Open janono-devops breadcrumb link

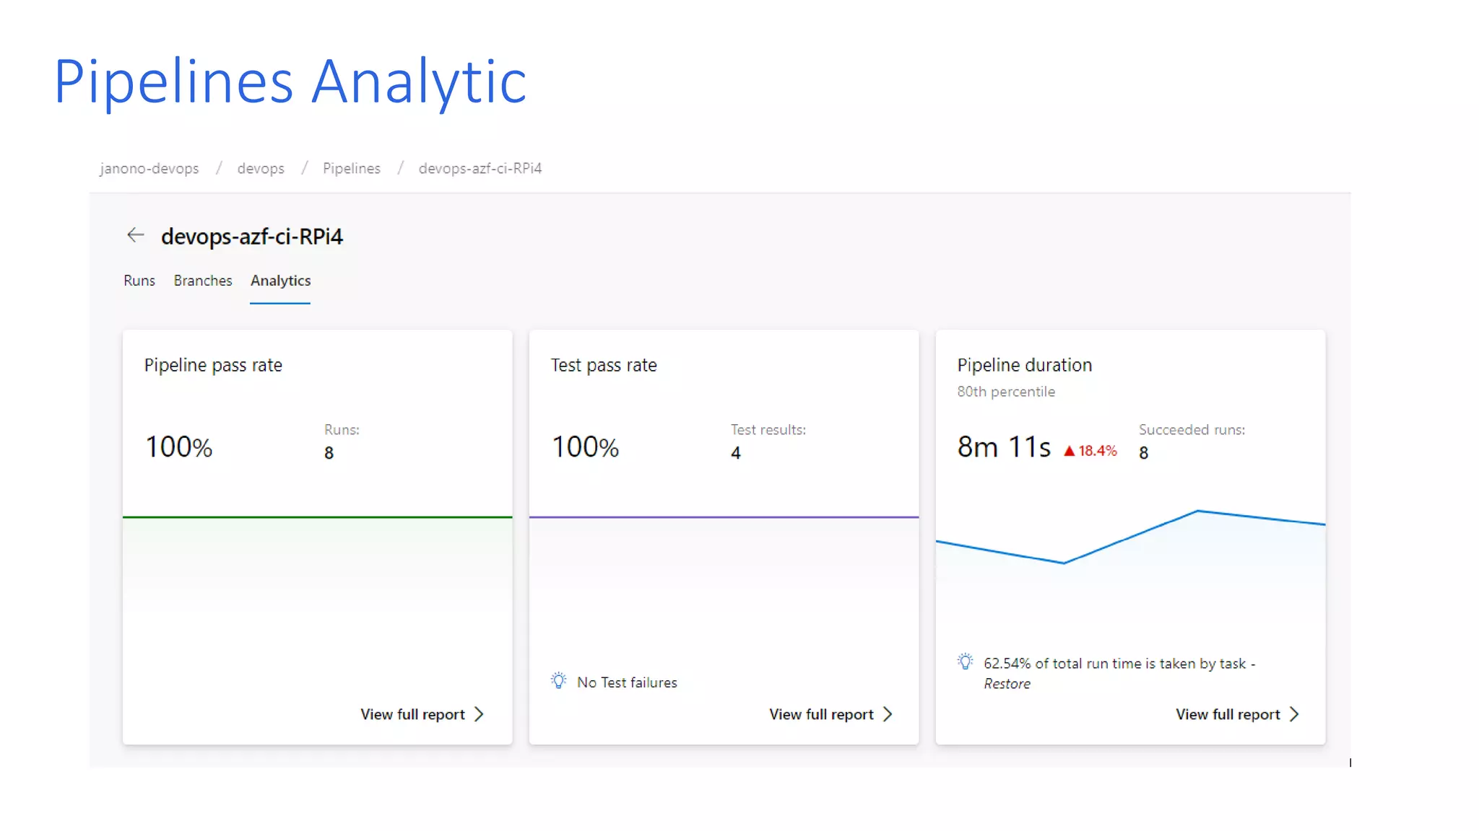tap(149, 168)
